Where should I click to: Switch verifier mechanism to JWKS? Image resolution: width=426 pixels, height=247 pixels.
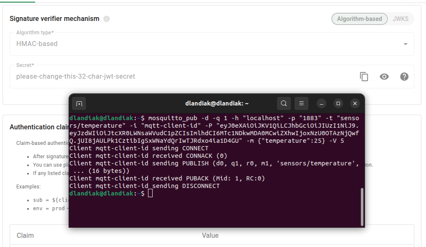tap(400, 19)
